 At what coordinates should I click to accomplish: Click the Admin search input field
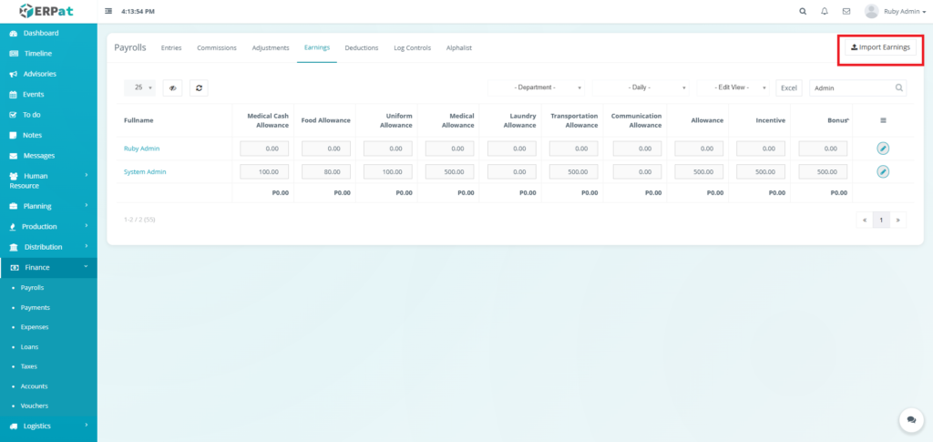click(852, 87)
